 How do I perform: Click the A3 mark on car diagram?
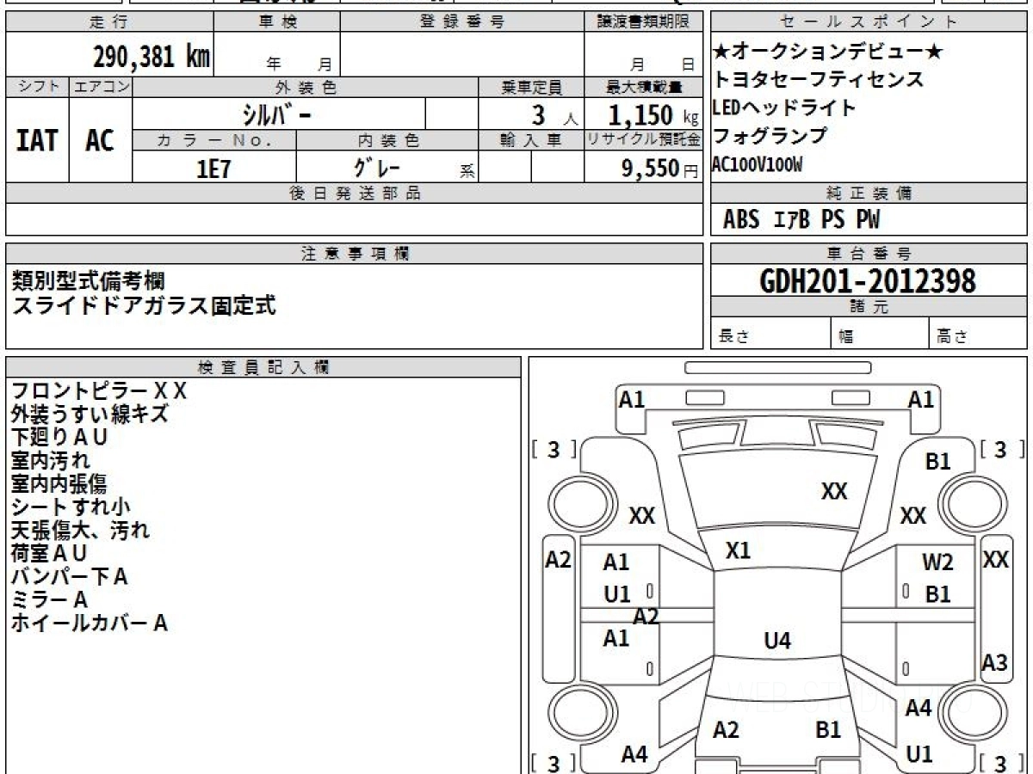[994, 663]
